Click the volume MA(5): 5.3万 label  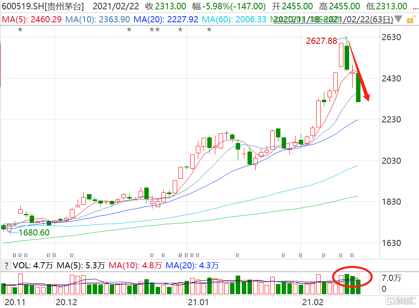81,265
